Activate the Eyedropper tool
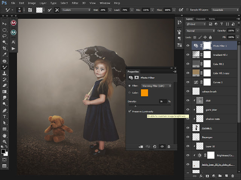This screenshot has width=241, height=180. [5, 54]
